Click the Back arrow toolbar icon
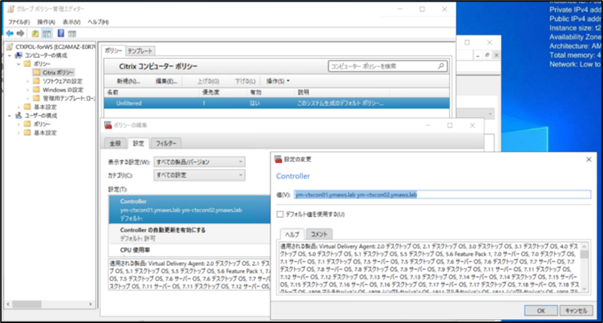Screen dimensions: 603x323 pos(10,33)
